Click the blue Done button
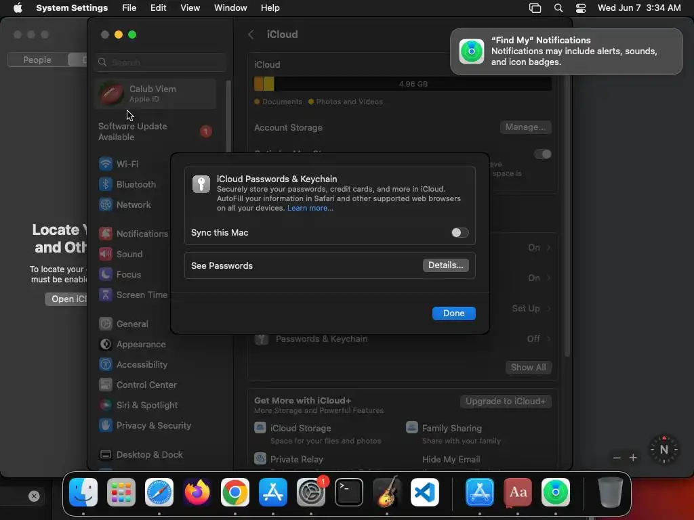This screenshot has width=694, height=520. [453, 313]
